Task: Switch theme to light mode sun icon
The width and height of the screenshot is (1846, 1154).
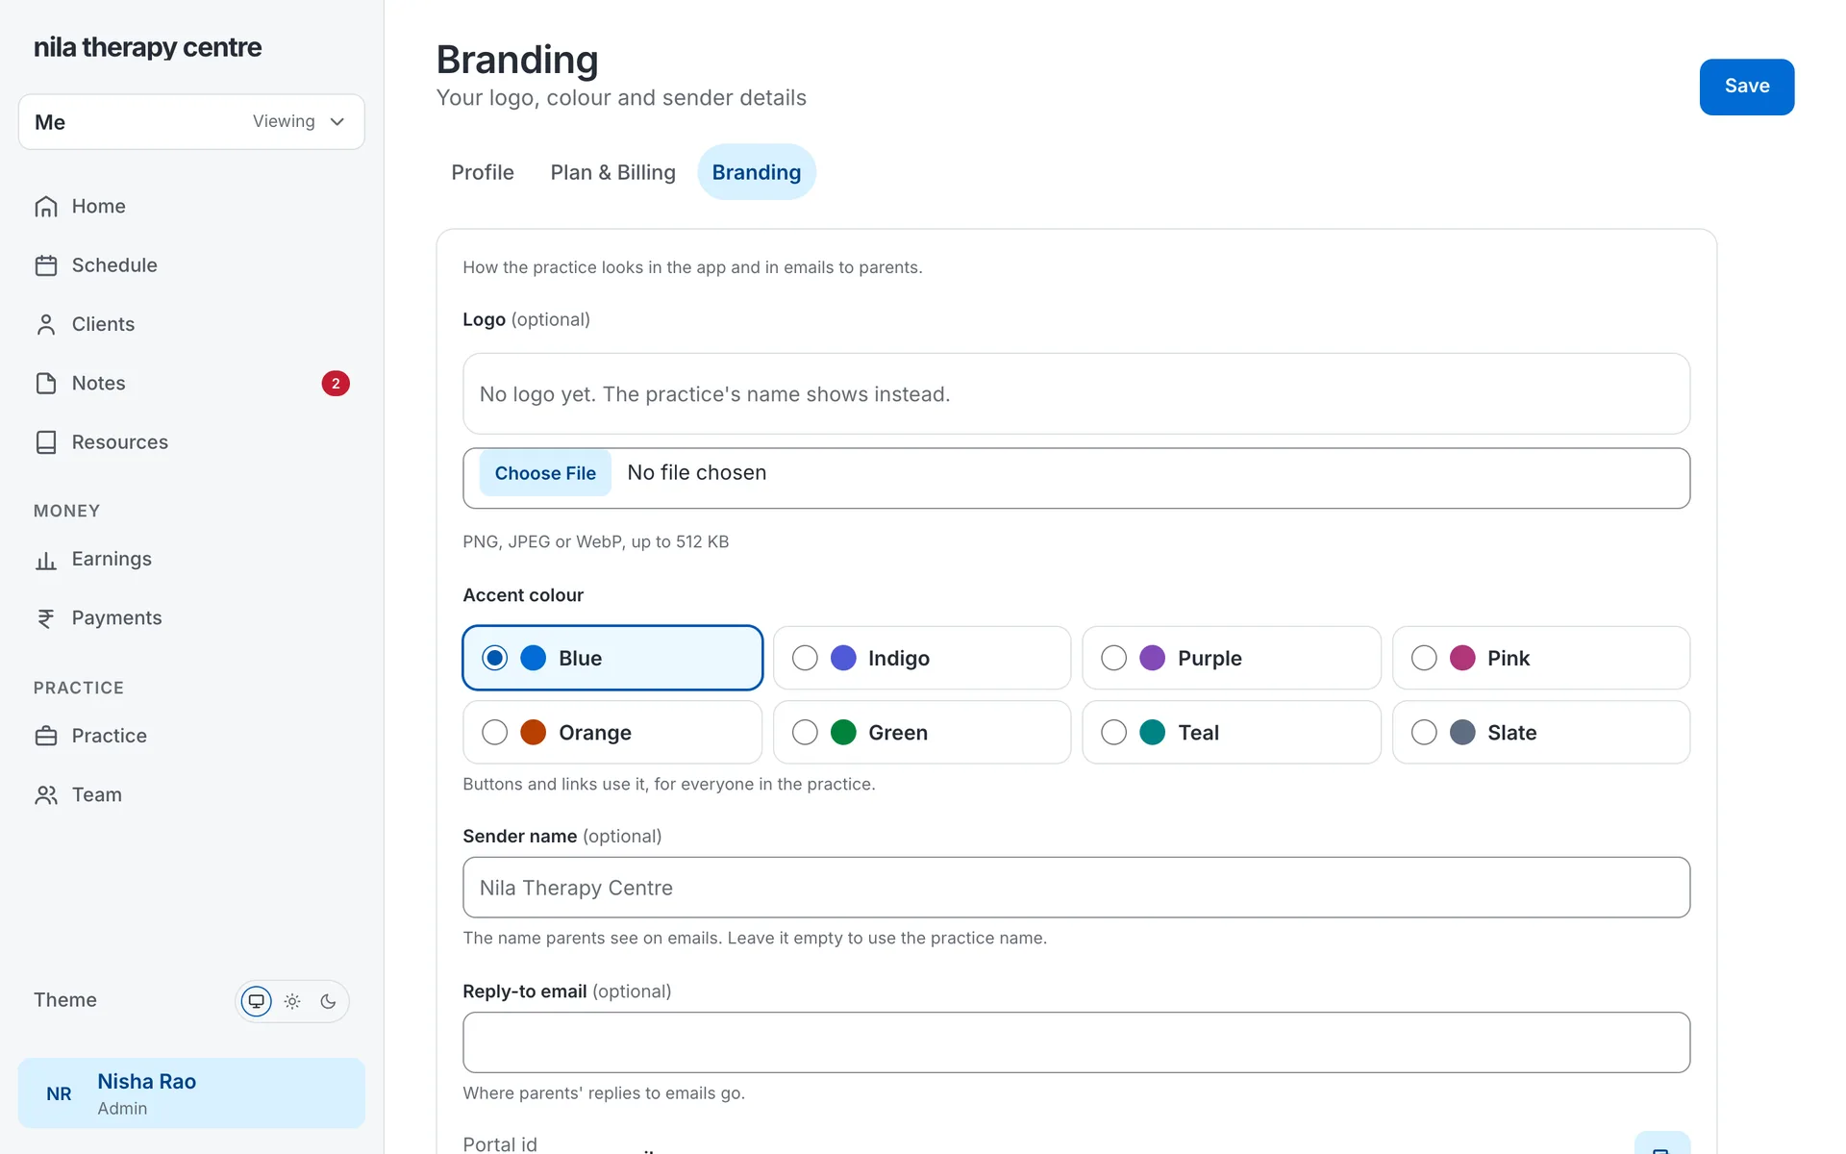Action: [x=292, y=1001]
